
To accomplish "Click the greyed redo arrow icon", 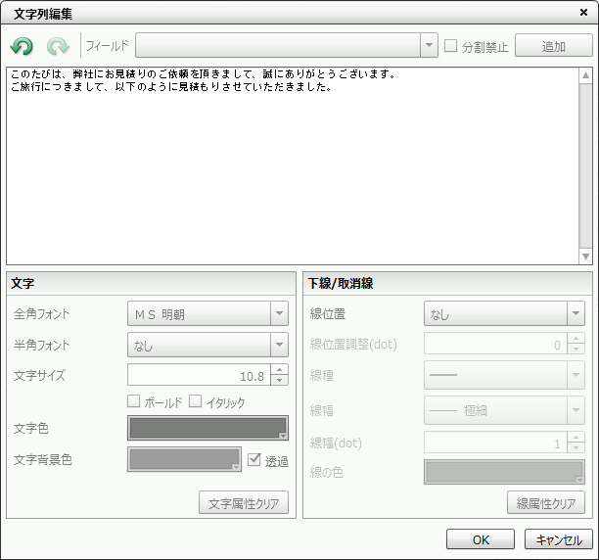I will [58, 46].
